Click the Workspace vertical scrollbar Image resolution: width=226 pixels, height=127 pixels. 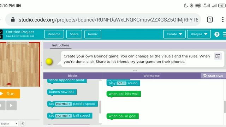225,107
